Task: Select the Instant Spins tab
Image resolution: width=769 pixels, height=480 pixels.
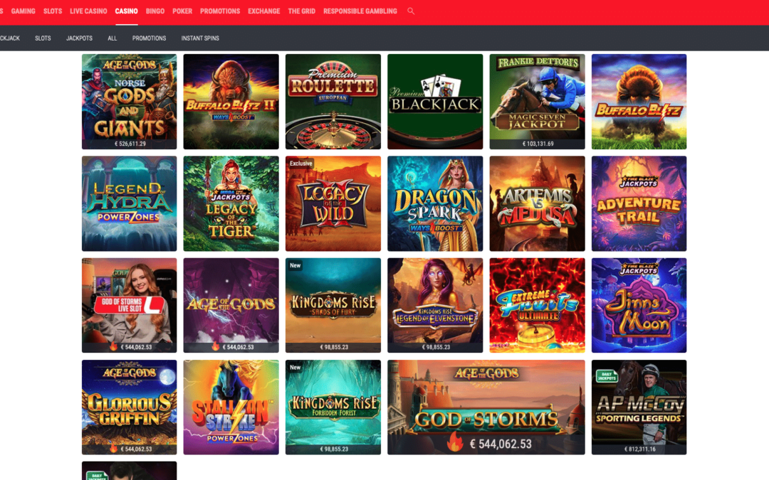Action: coord(200,38)
